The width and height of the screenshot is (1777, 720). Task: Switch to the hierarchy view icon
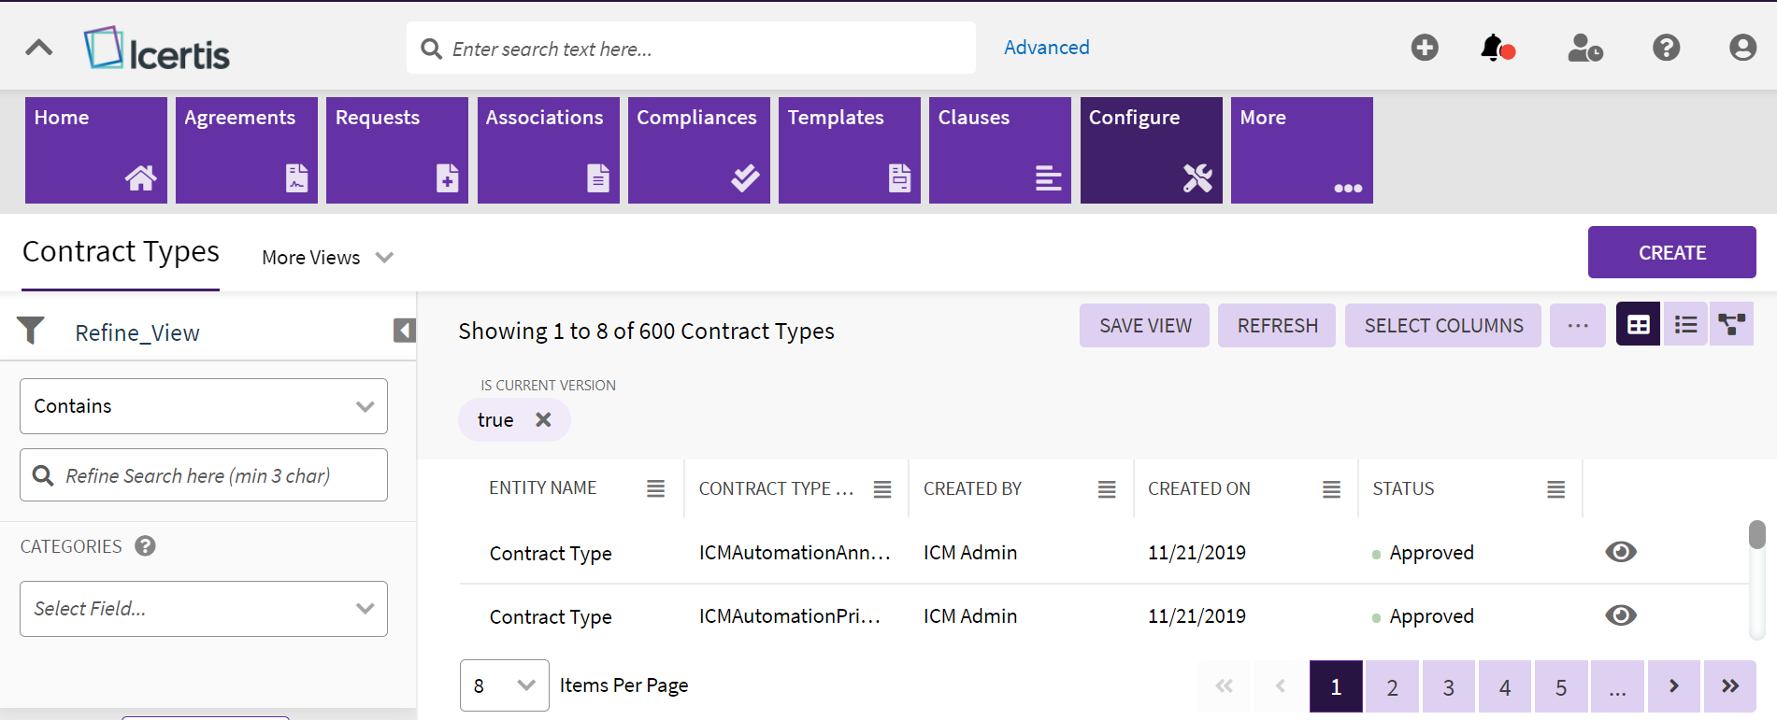click(1731, 325)
